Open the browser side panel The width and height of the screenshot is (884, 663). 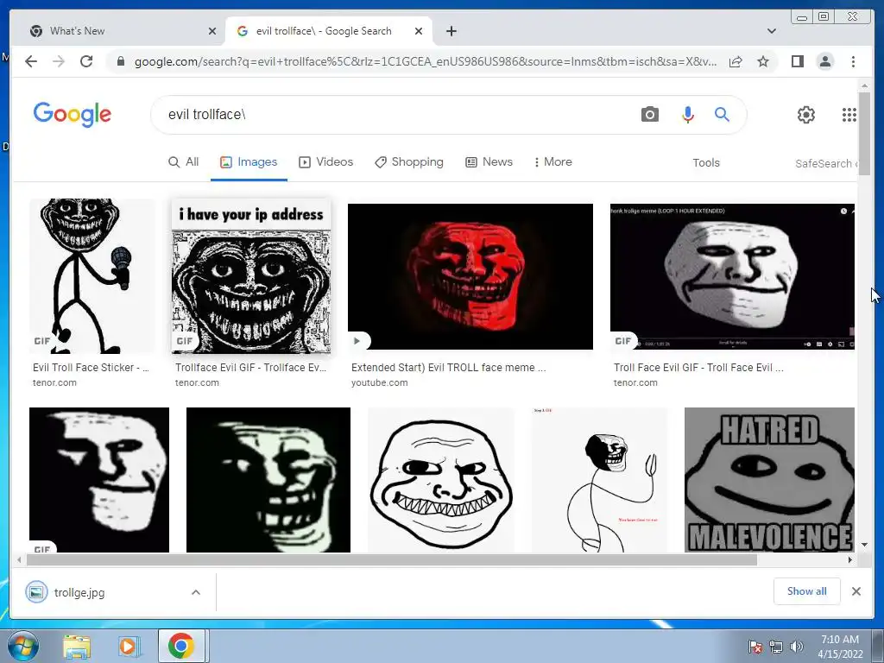(x=797, y=61)
